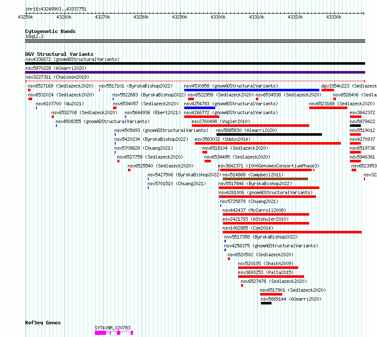Click the nsv520105 Shaikh2009 label
The width and height of the screenshot is (377, 337).
266,263
